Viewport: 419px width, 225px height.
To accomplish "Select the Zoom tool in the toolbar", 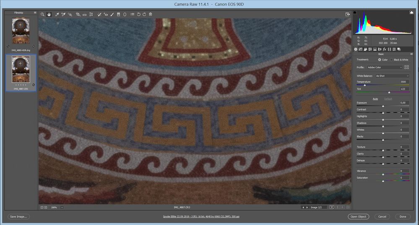I will pyautogui.click(x=42, y=14).
